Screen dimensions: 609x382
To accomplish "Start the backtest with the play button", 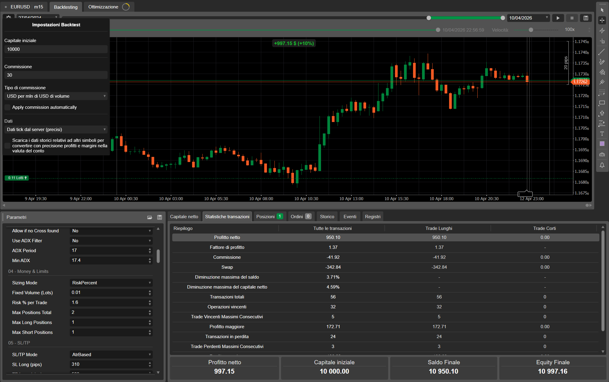I will [558, 18].
